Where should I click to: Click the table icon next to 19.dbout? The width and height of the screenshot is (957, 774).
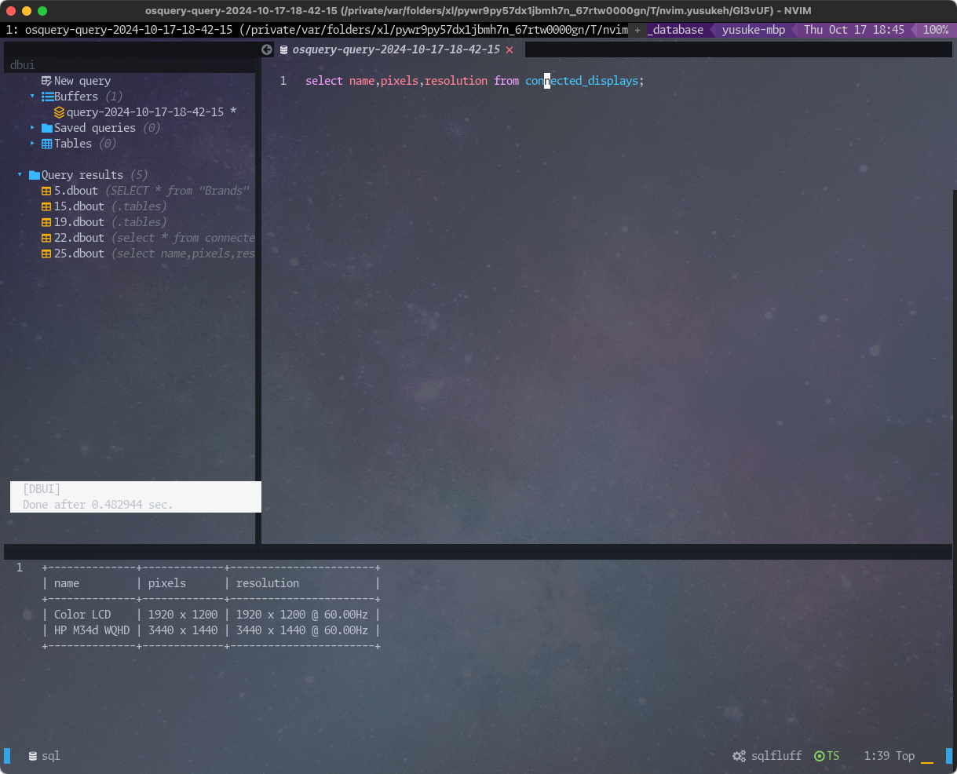[46, 222]
